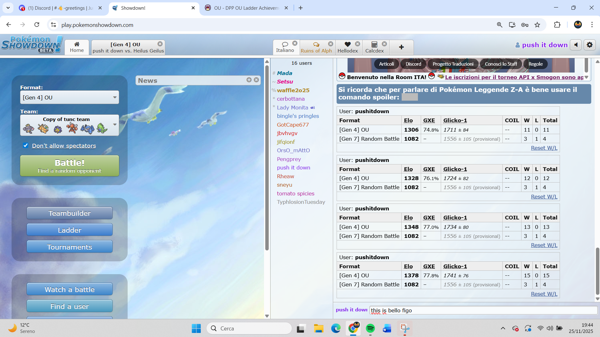The height and width of the screenshot is (337, 600).
Task: Open the Format dropdown showing Gen 4 OU
Action: click(69, 98)
